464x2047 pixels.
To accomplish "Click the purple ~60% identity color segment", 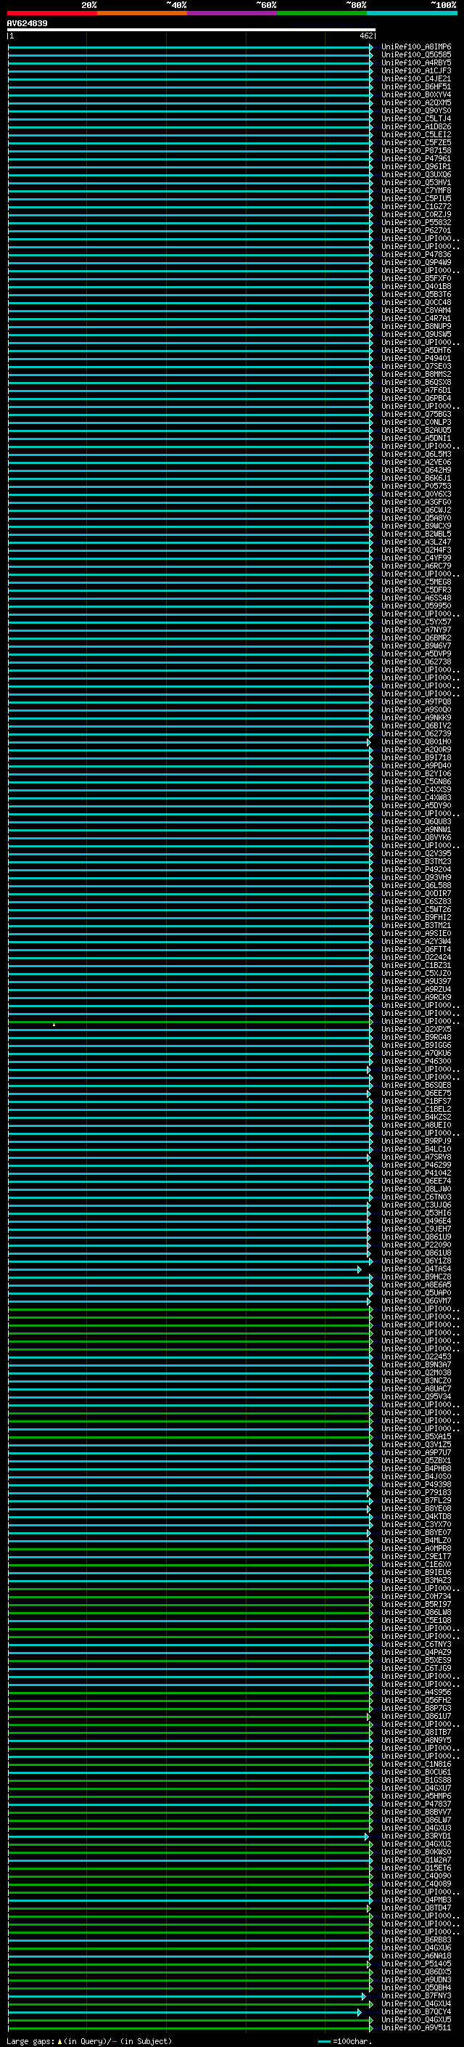I will click(233, 13).
